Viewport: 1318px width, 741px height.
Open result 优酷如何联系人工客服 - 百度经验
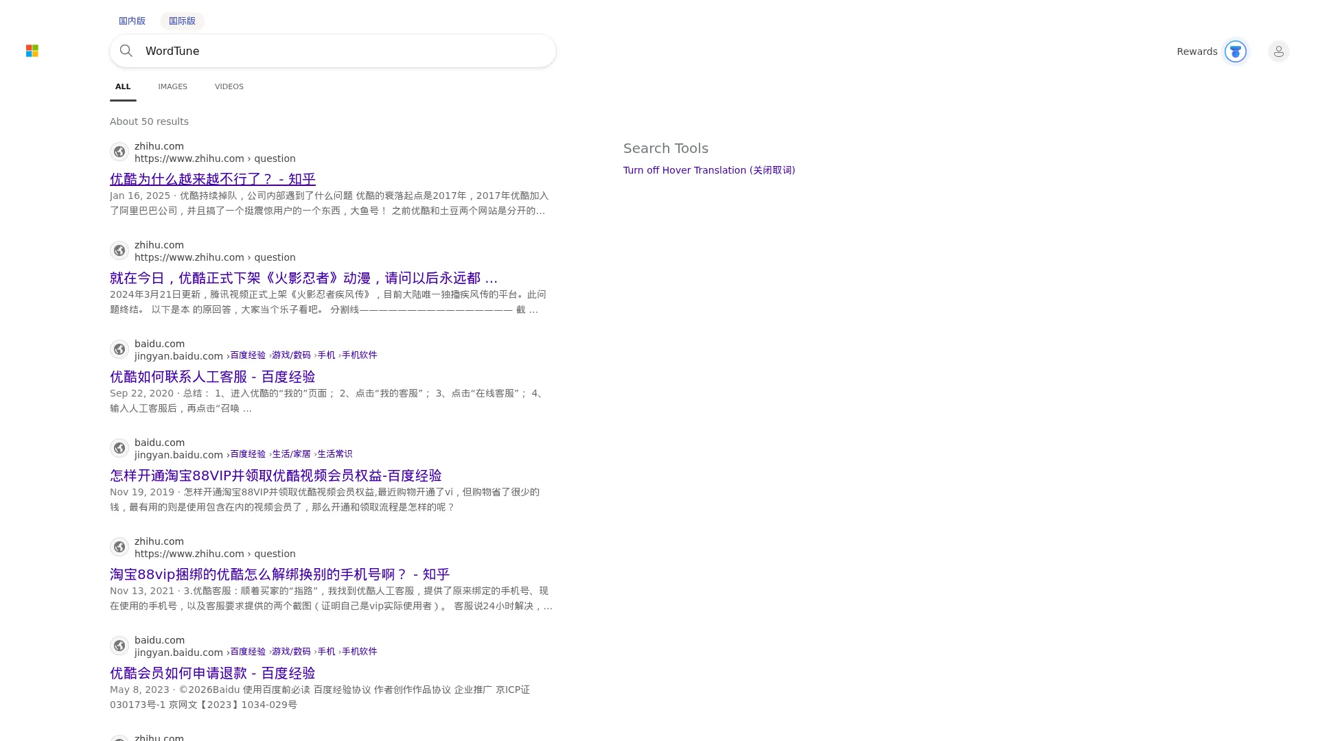click(x=213, y=377)
